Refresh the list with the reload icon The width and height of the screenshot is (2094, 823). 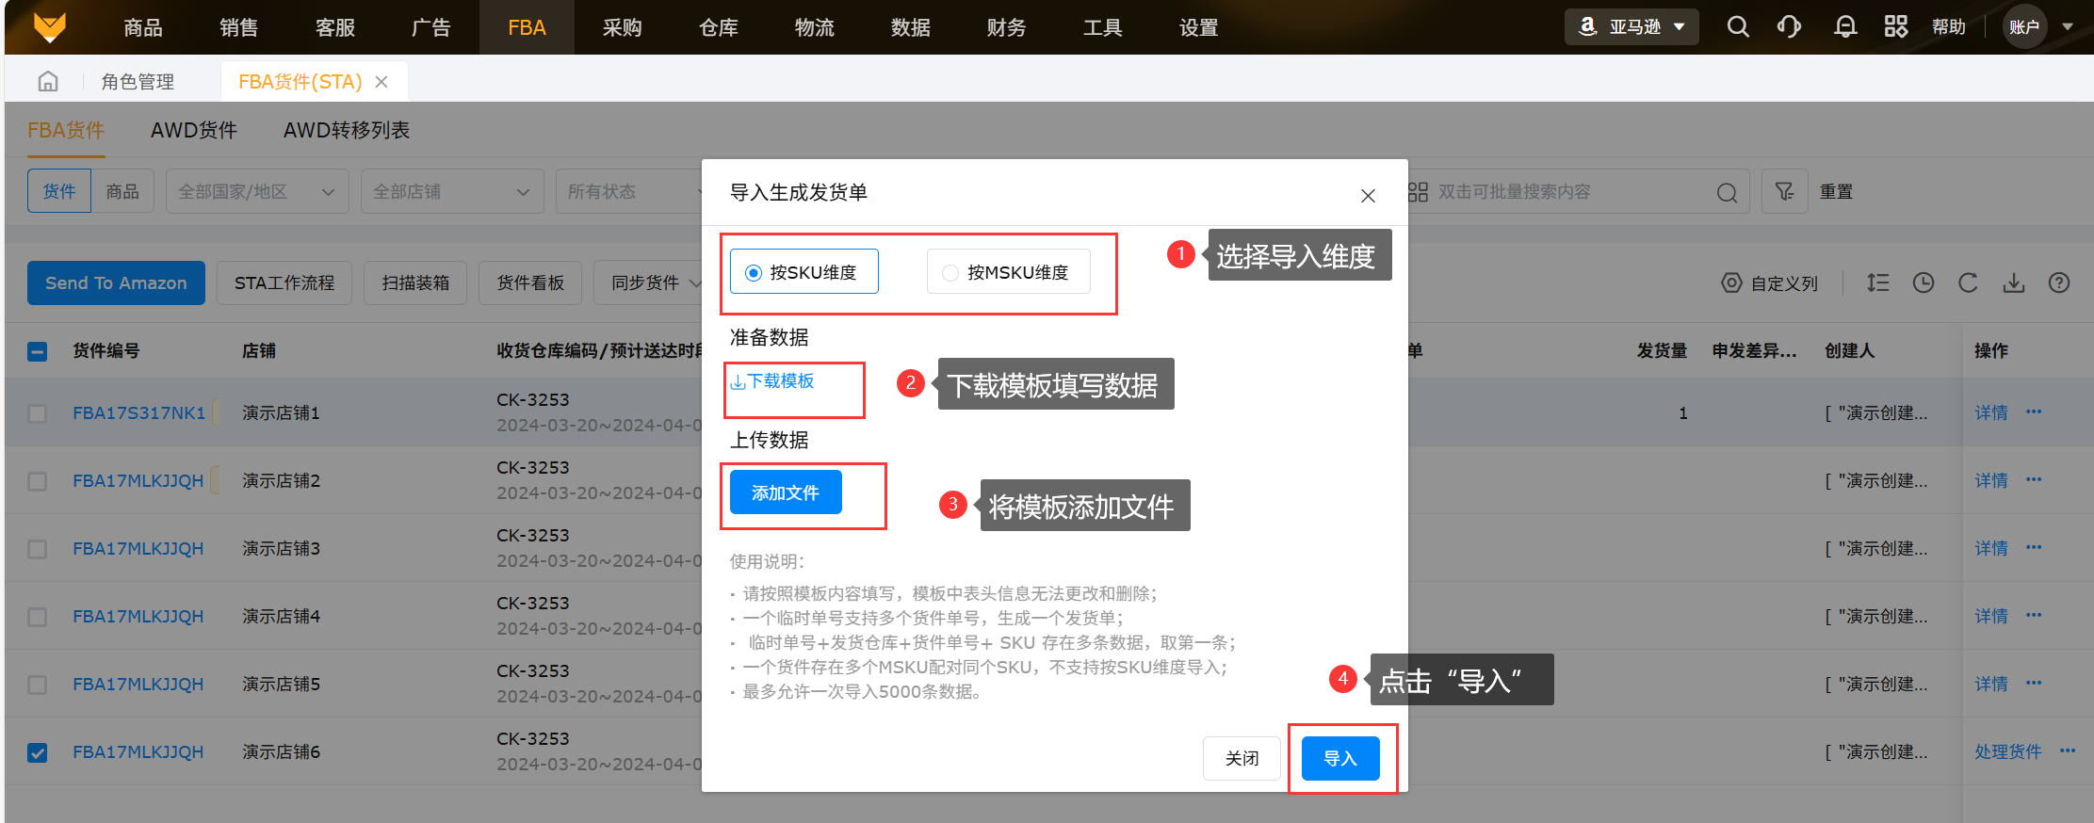click(x=1968, y=282)
